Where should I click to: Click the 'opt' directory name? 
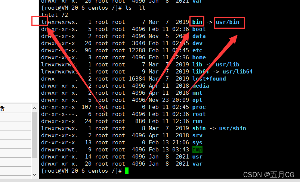pyautogui.click(x=197, y=100)
